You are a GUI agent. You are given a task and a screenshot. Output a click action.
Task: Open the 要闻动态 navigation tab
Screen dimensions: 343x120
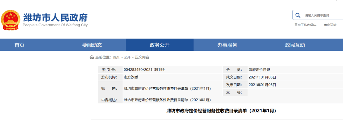click(92, 45)
